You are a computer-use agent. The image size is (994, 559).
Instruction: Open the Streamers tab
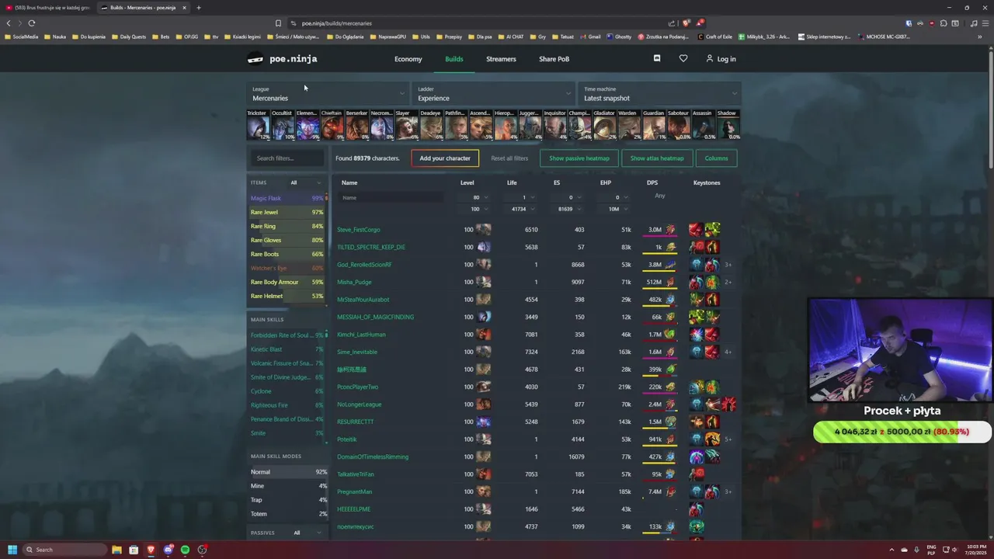tap(501, 59)
